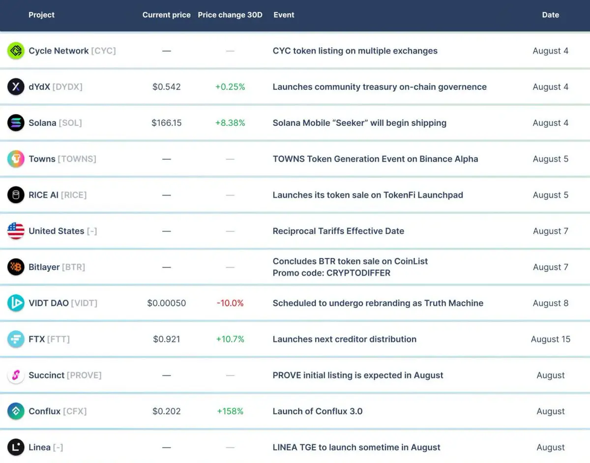The image size is (590, 463).
Task: Select the Bitlayer [BTR] project name
Action: (57, 267)
